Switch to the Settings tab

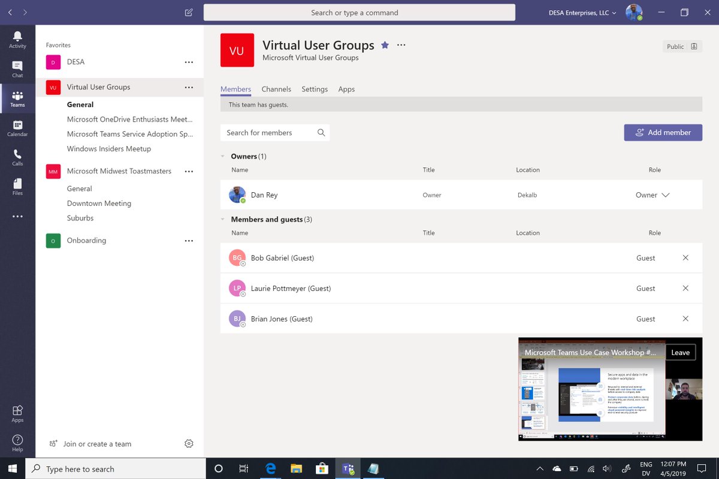tap(315, 89)
